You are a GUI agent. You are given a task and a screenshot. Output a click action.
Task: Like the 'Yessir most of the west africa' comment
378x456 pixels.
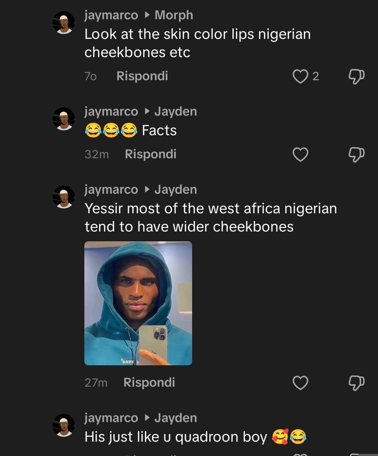300,383
